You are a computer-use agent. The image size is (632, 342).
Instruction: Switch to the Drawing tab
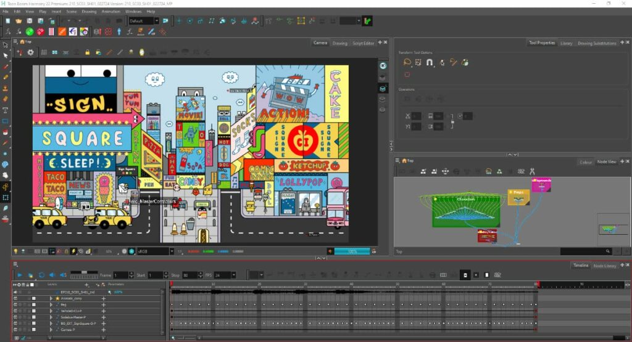tap(340, 43)
